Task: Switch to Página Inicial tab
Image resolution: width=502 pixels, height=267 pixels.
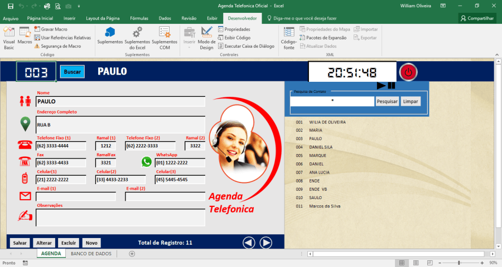Action: [x=40, y=18]
